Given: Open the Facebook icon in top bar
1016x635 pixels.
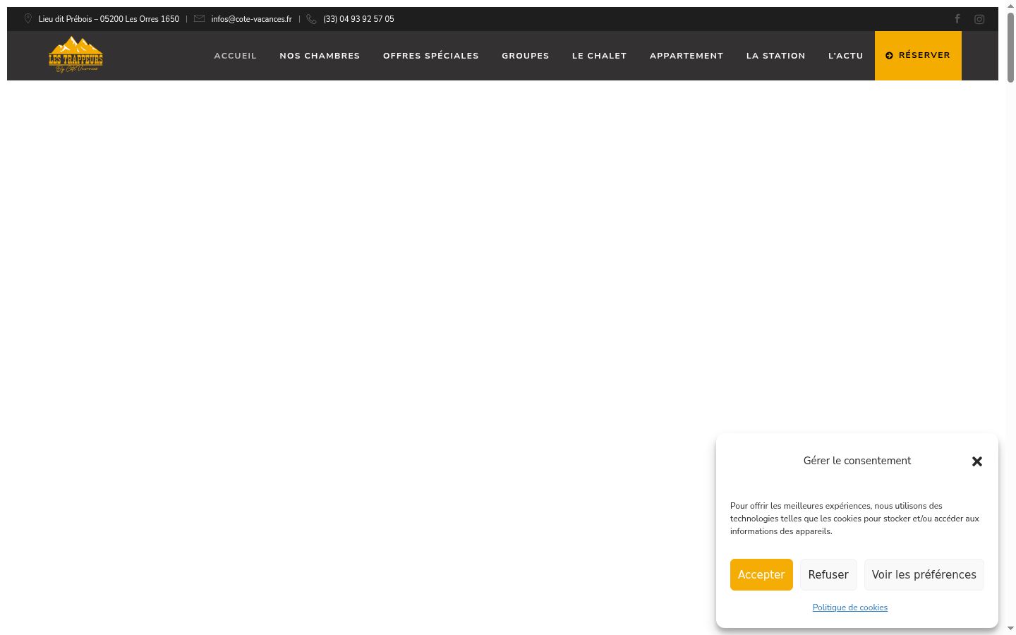Looking at the screenshot, I should point(957,19).
